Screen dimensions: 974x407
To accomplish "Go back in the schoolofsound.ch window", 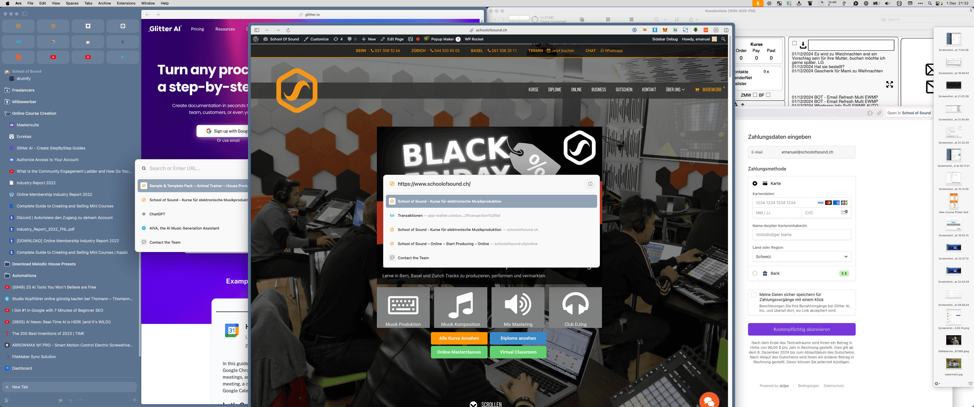I will pos(267,30).
